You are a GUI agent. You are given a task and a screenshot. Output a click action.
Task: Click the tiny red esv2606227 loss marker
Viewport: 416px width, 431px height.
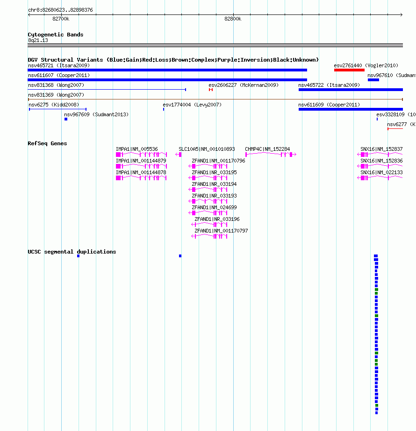click(x=211, y=90)
